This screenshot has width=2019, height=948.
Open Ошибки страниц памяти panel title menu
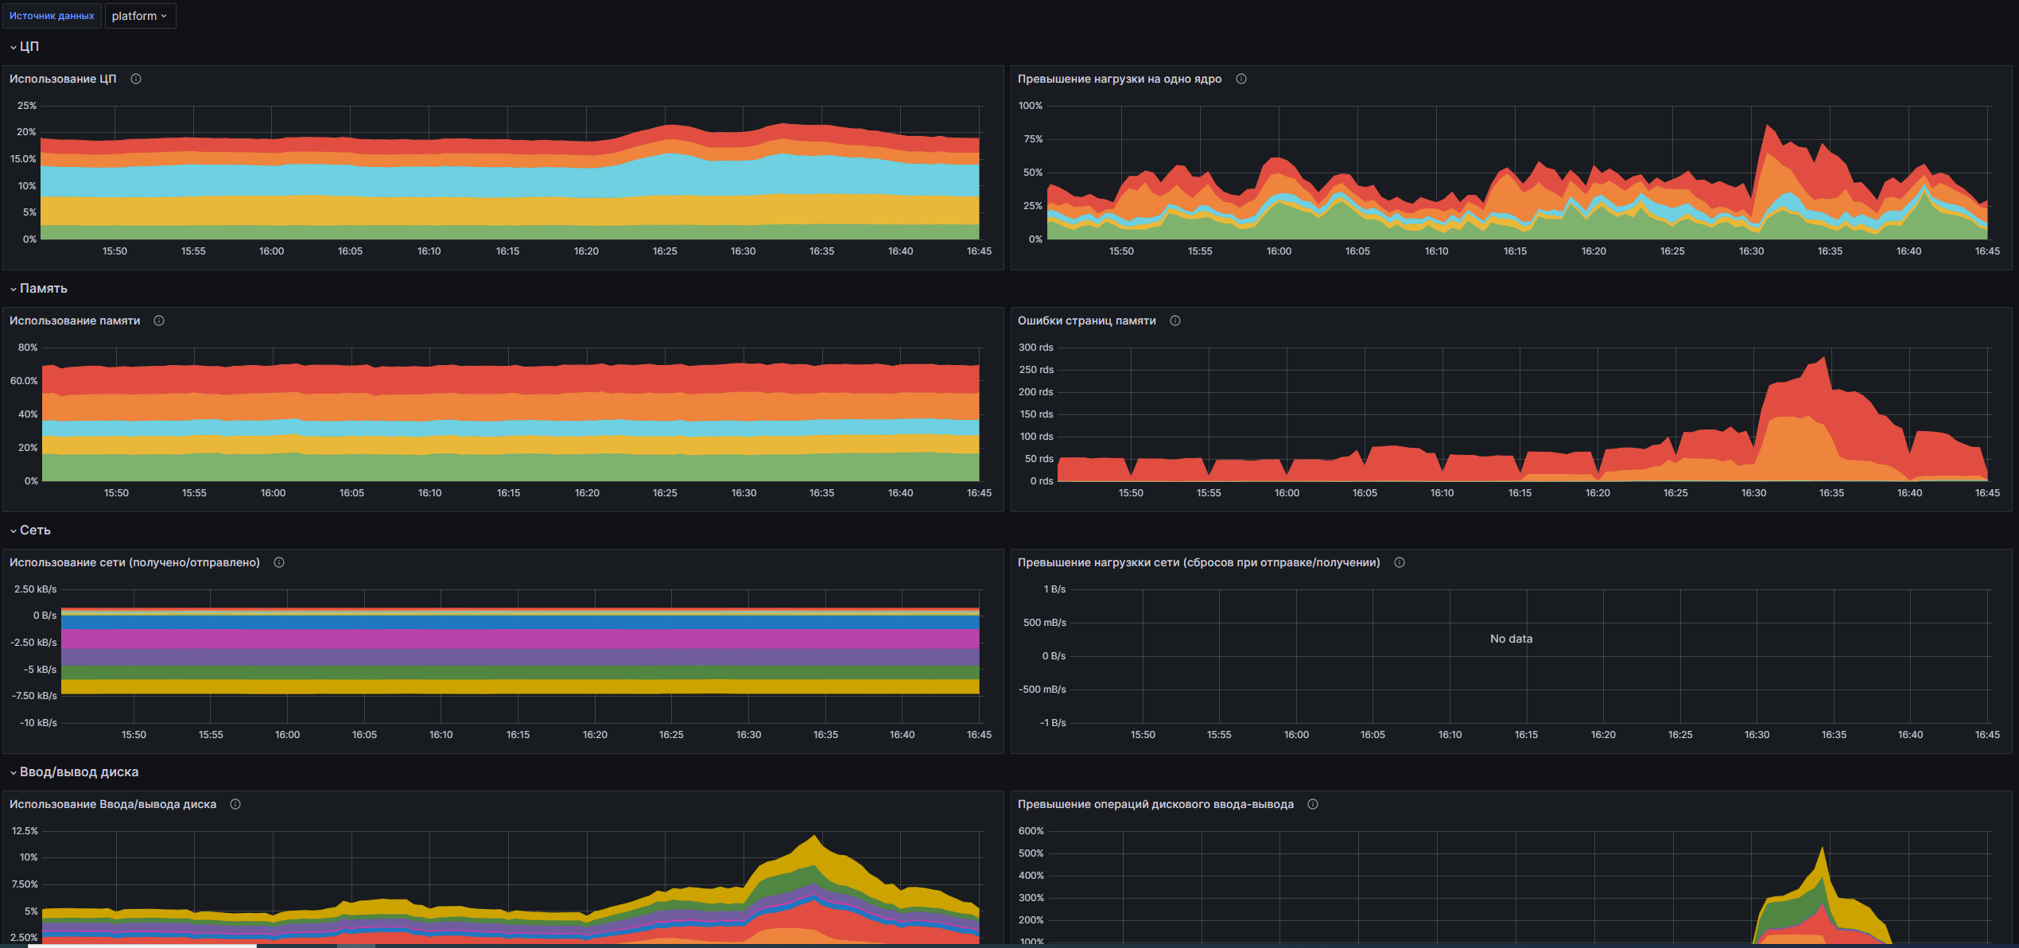click(1086, 321)
